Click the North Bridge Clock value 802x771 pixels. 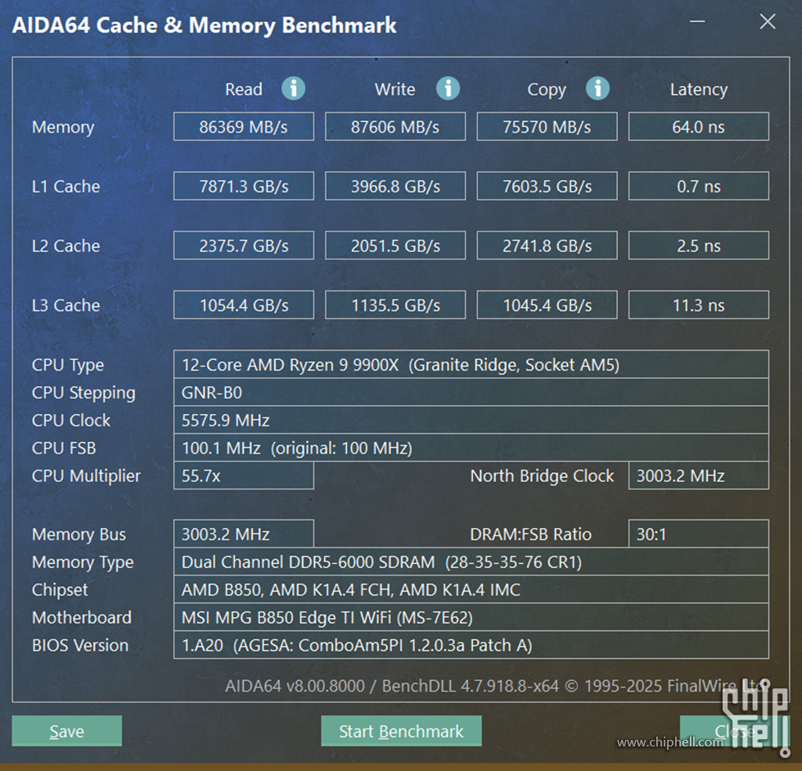(698, 476)
